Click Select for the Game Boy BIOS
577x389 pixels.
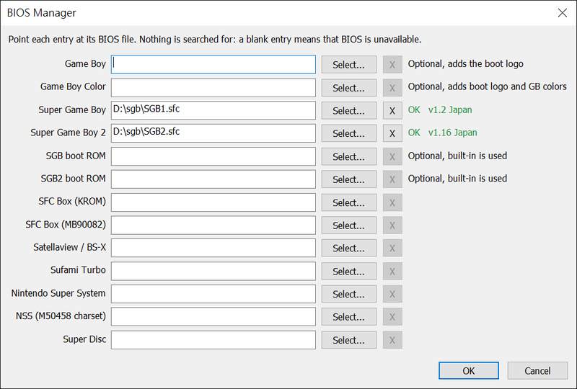[x=349, y=65]
